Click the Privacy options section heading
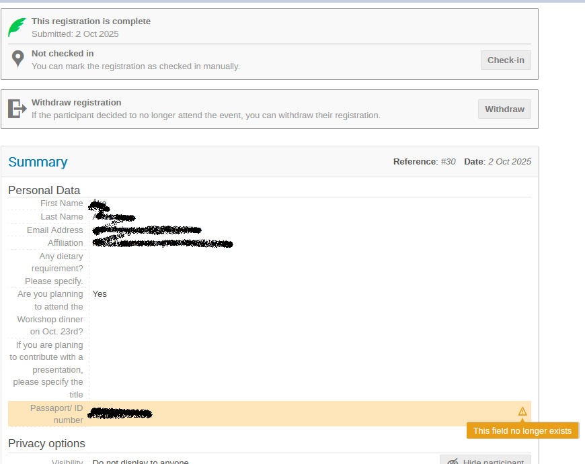 pyautogui.click(x=46, y=443)
